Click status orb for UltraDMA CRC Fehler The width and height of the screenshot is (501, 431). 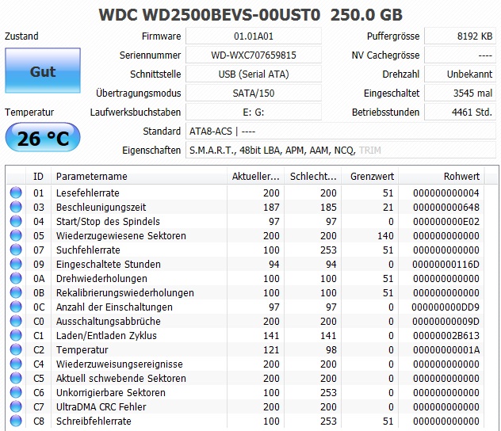click(x=16, y=406)
